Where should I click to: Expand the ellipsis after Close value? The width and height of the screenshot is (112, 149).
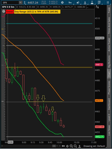tap(87, 7)
